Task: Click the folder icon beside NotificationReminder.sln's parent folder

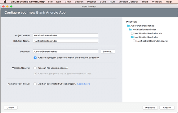Action: (x=130, y=29)
